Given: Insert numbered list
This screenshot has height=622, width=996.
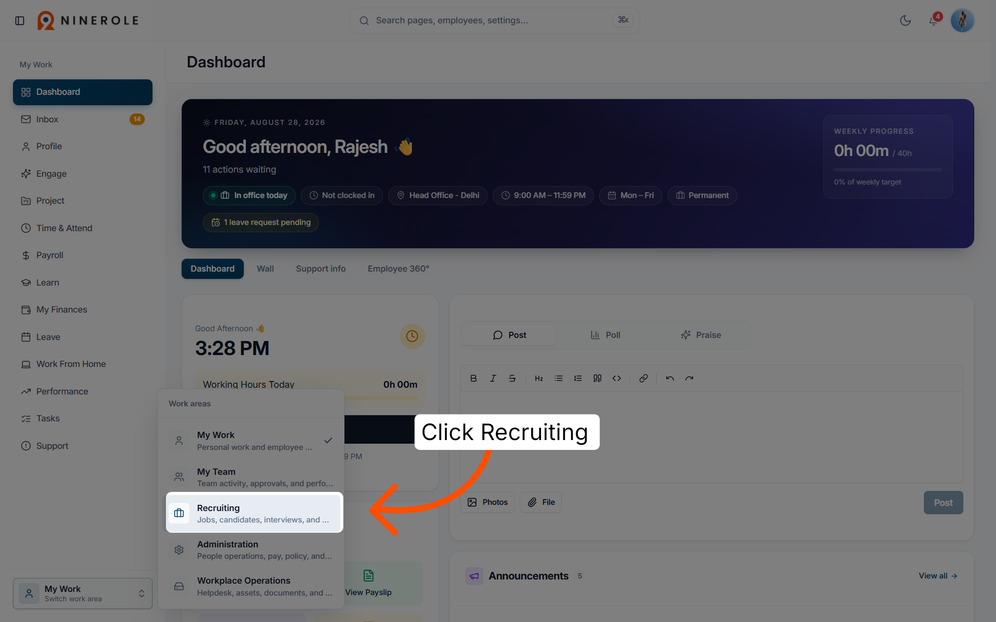Looking at the screenshot, I should 578,378.
